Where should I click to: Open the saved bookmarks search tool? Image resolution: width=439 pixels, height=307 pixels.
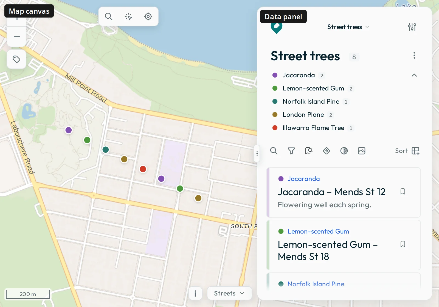pyautogui.click(x=309, y=151)
